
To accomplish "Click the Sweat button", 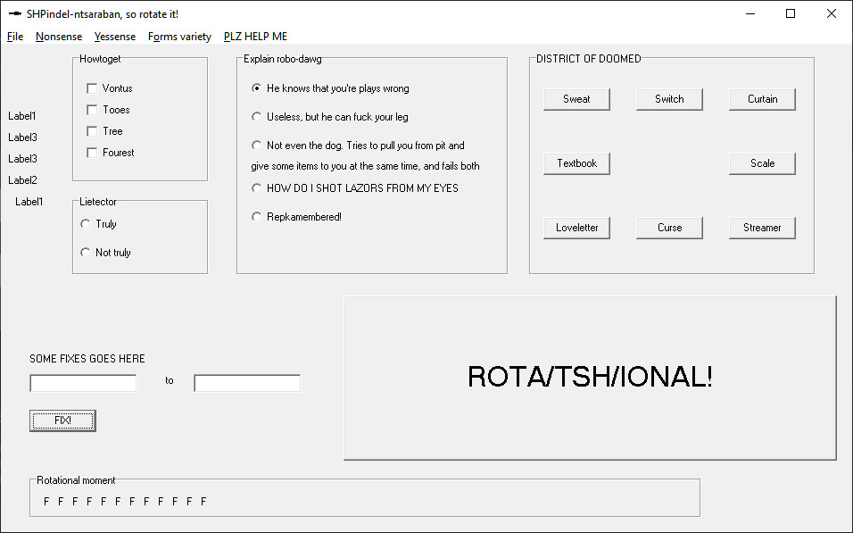I will [x=576, y=99].
